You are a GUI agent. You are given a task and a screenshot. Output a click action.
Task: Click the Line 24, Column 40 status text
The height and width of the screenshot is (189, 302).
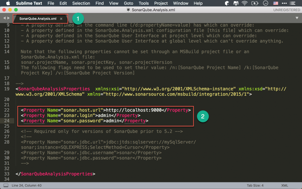(x=27, y=185)
